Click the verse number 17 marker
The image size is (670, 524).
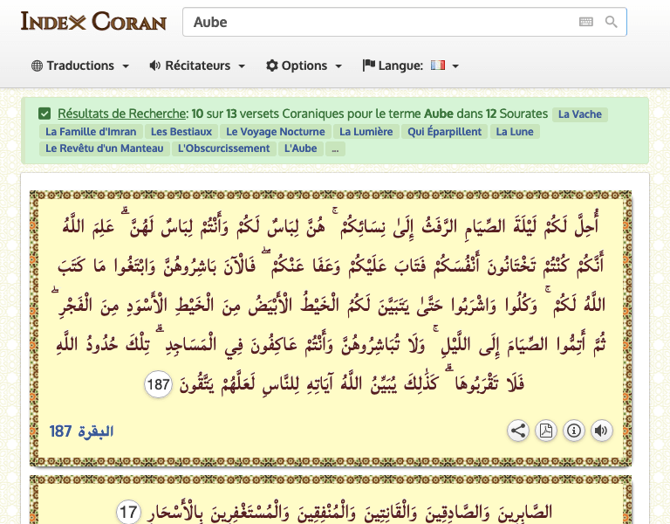pos(128,512)
